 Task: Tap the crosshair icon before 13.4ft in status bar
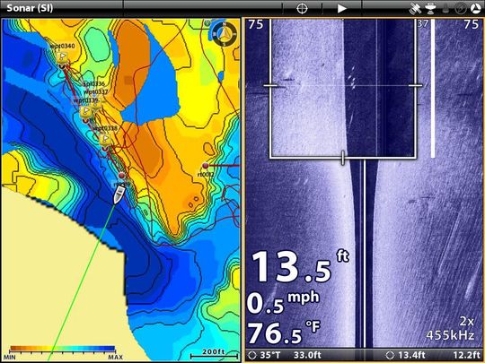[390, 355]
